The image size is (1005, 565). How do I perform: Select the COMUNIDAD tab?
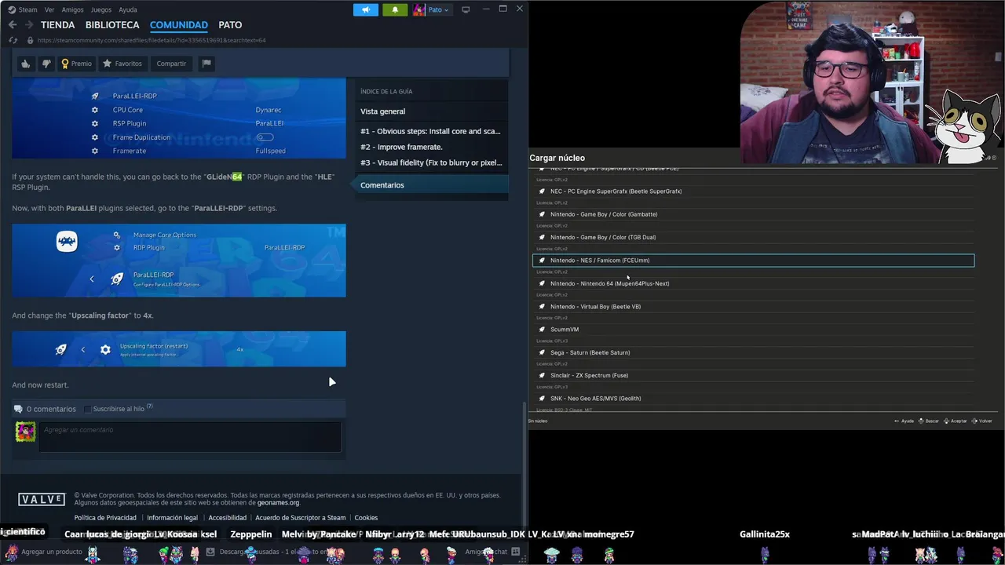click(x=179, y=25)
